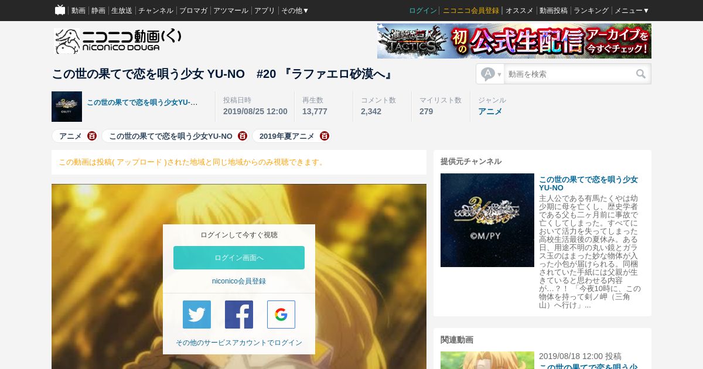Click the ログイン画面へ button
The image size is (703, 369).
(x=239, y=258)
